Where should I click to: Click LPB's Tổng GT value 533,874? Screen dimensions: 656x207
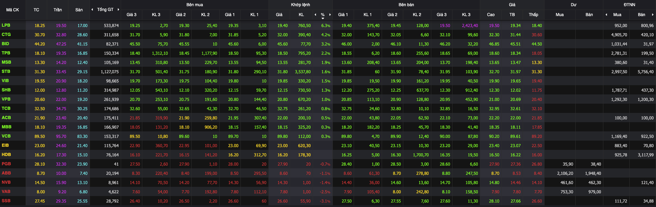111,26
